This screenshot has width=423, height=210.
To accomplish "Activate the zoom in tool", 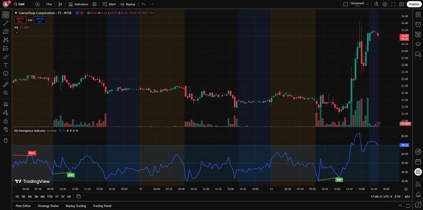I will [6, 93].
